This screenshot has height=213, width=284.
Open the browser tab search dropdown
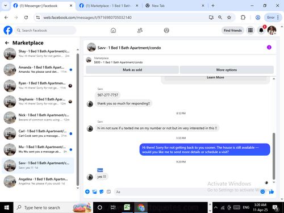pos(6,6)
